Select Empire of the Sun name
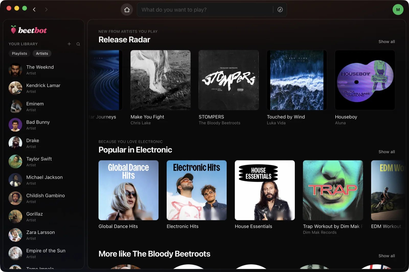Screen dimensions: 409x272 point(46,251)
